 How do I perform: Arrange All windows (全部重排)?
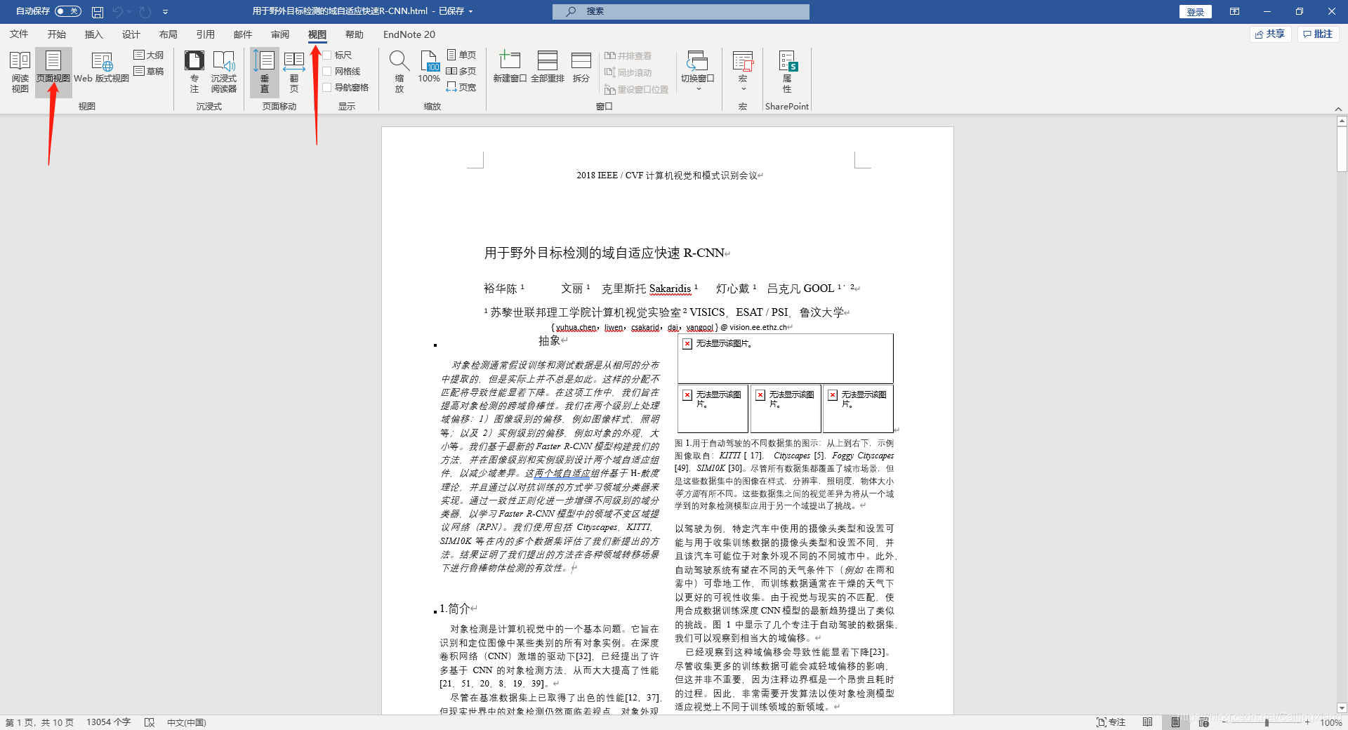click(548, 67)
